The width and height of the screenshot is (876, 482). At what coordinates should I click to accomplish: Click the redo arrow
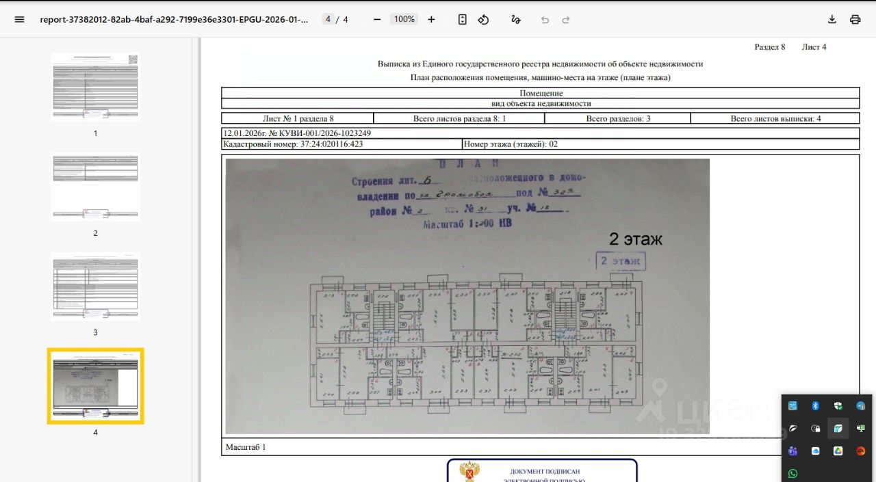[566, 20]
